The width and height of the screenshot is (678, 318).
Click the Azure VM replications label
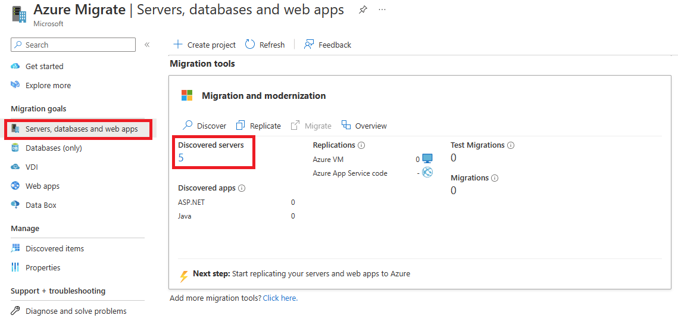pyautogui.click(x=328, y=159)
